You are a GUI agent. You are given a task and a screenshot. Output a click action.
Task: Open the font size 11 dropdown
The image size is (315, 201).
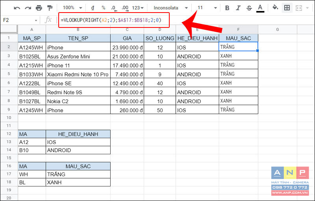pos(207,8)
